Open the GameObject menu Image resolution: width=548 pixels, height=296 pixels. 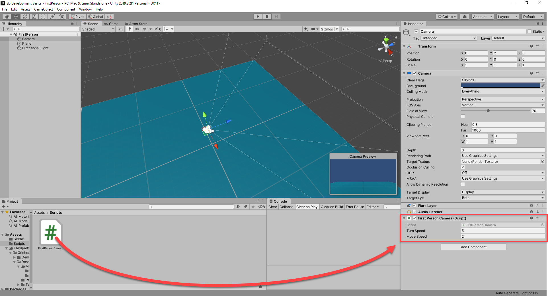pos(44,9)
